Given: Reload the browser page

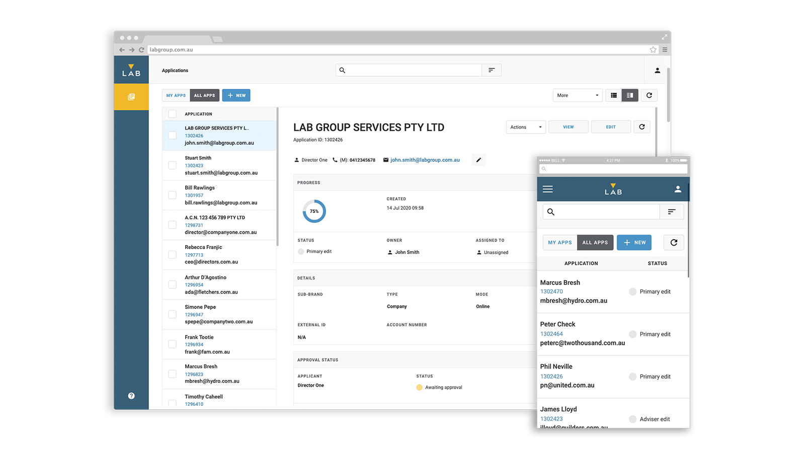Looking at the screenshot, I should tap(141, 50).
